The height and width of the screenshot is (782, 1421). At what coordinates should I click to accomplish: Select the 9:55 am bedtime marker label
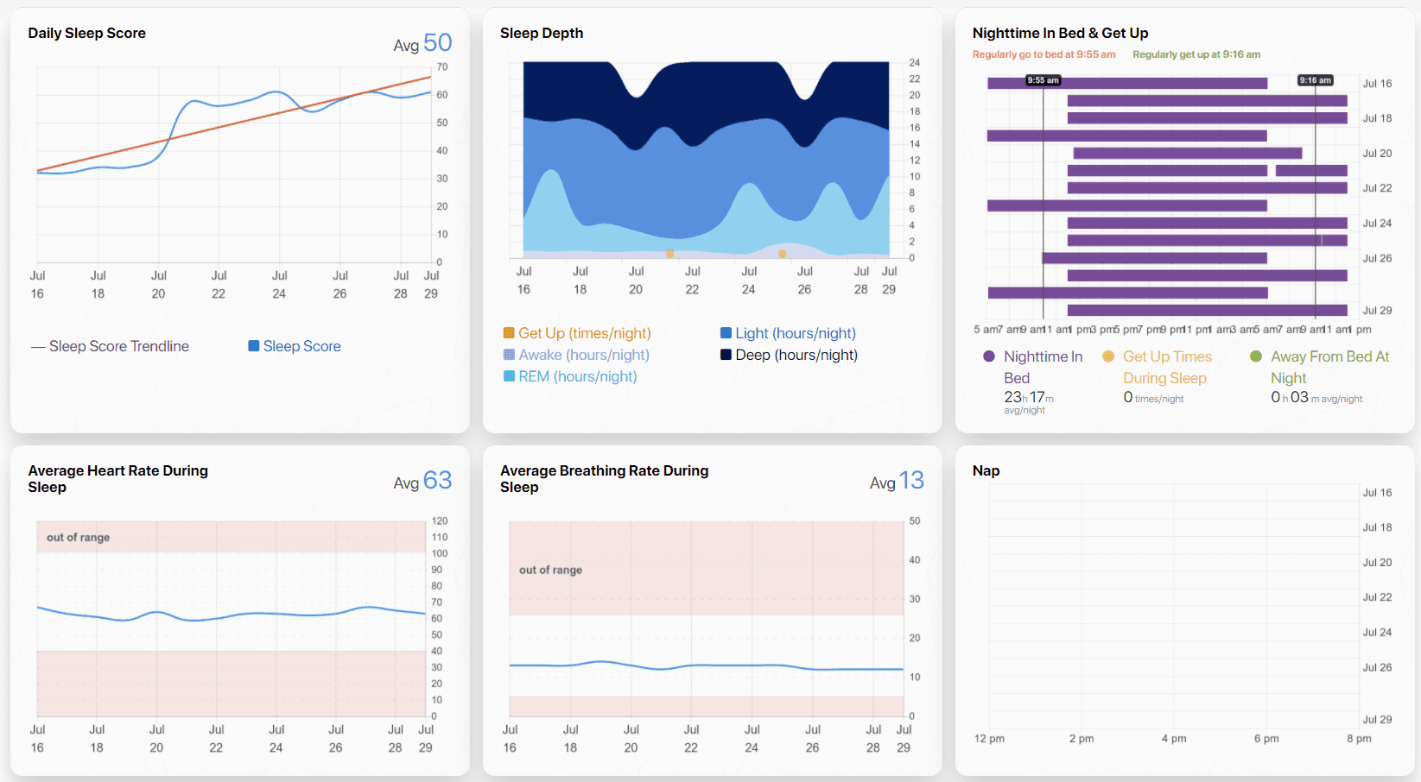[x=1043, y=80]
